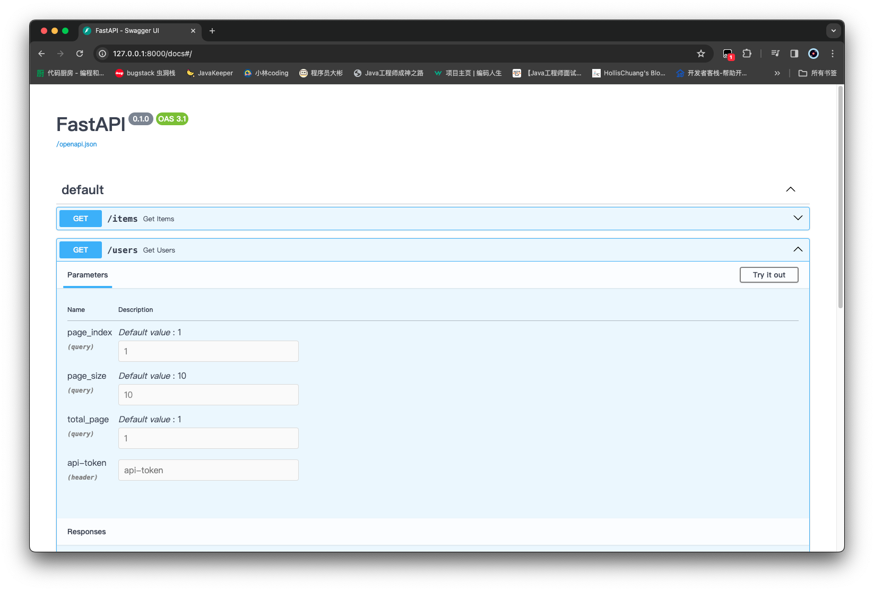Click the GET badge for /users
The height and width of the screenshot is (591, 874).
pyautogui.click(x=81, y=250)
